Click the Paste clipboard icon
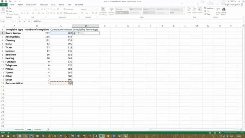Screen dimensions: 245x138 (x=3, y=11)
